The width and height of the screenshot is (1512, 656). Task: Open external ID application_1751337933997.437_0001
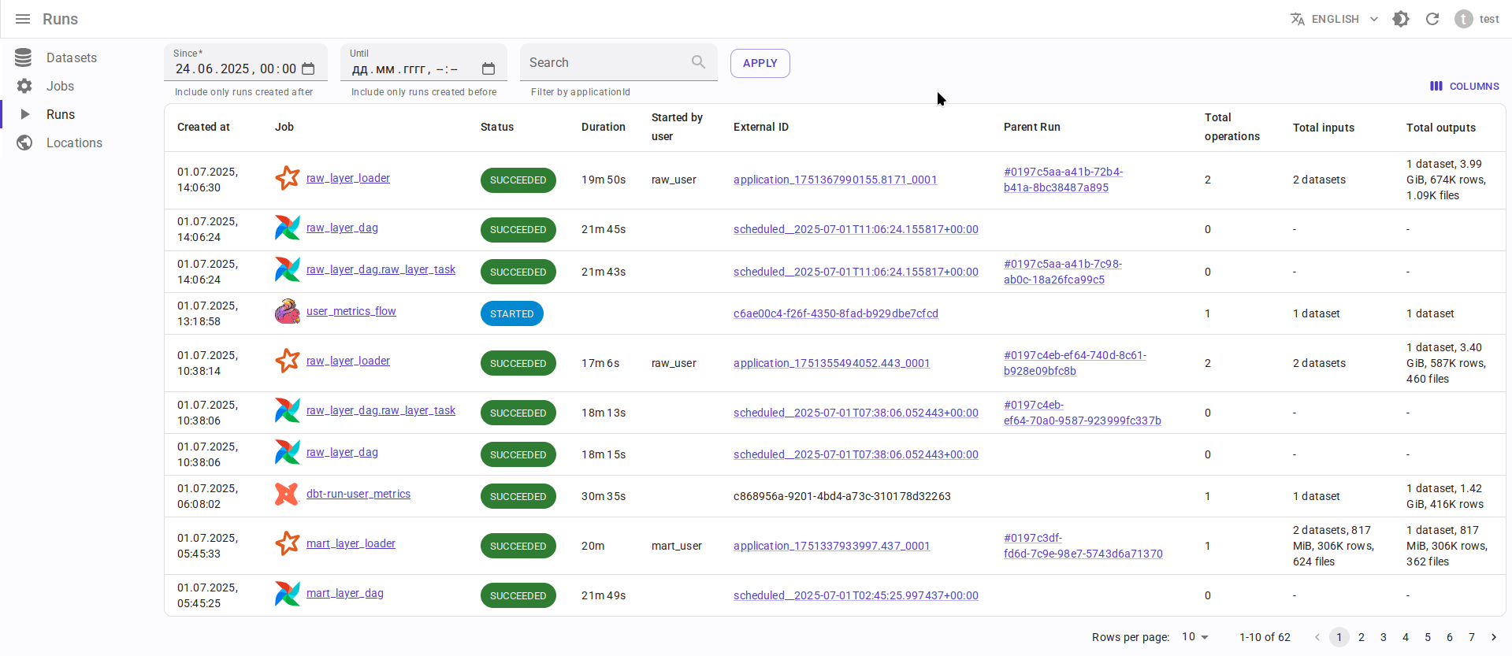pos(831,546)
